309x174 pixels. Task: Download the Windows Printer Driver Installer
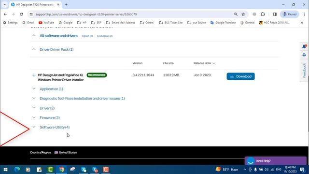pyautogui.click(x=240, y=76)
